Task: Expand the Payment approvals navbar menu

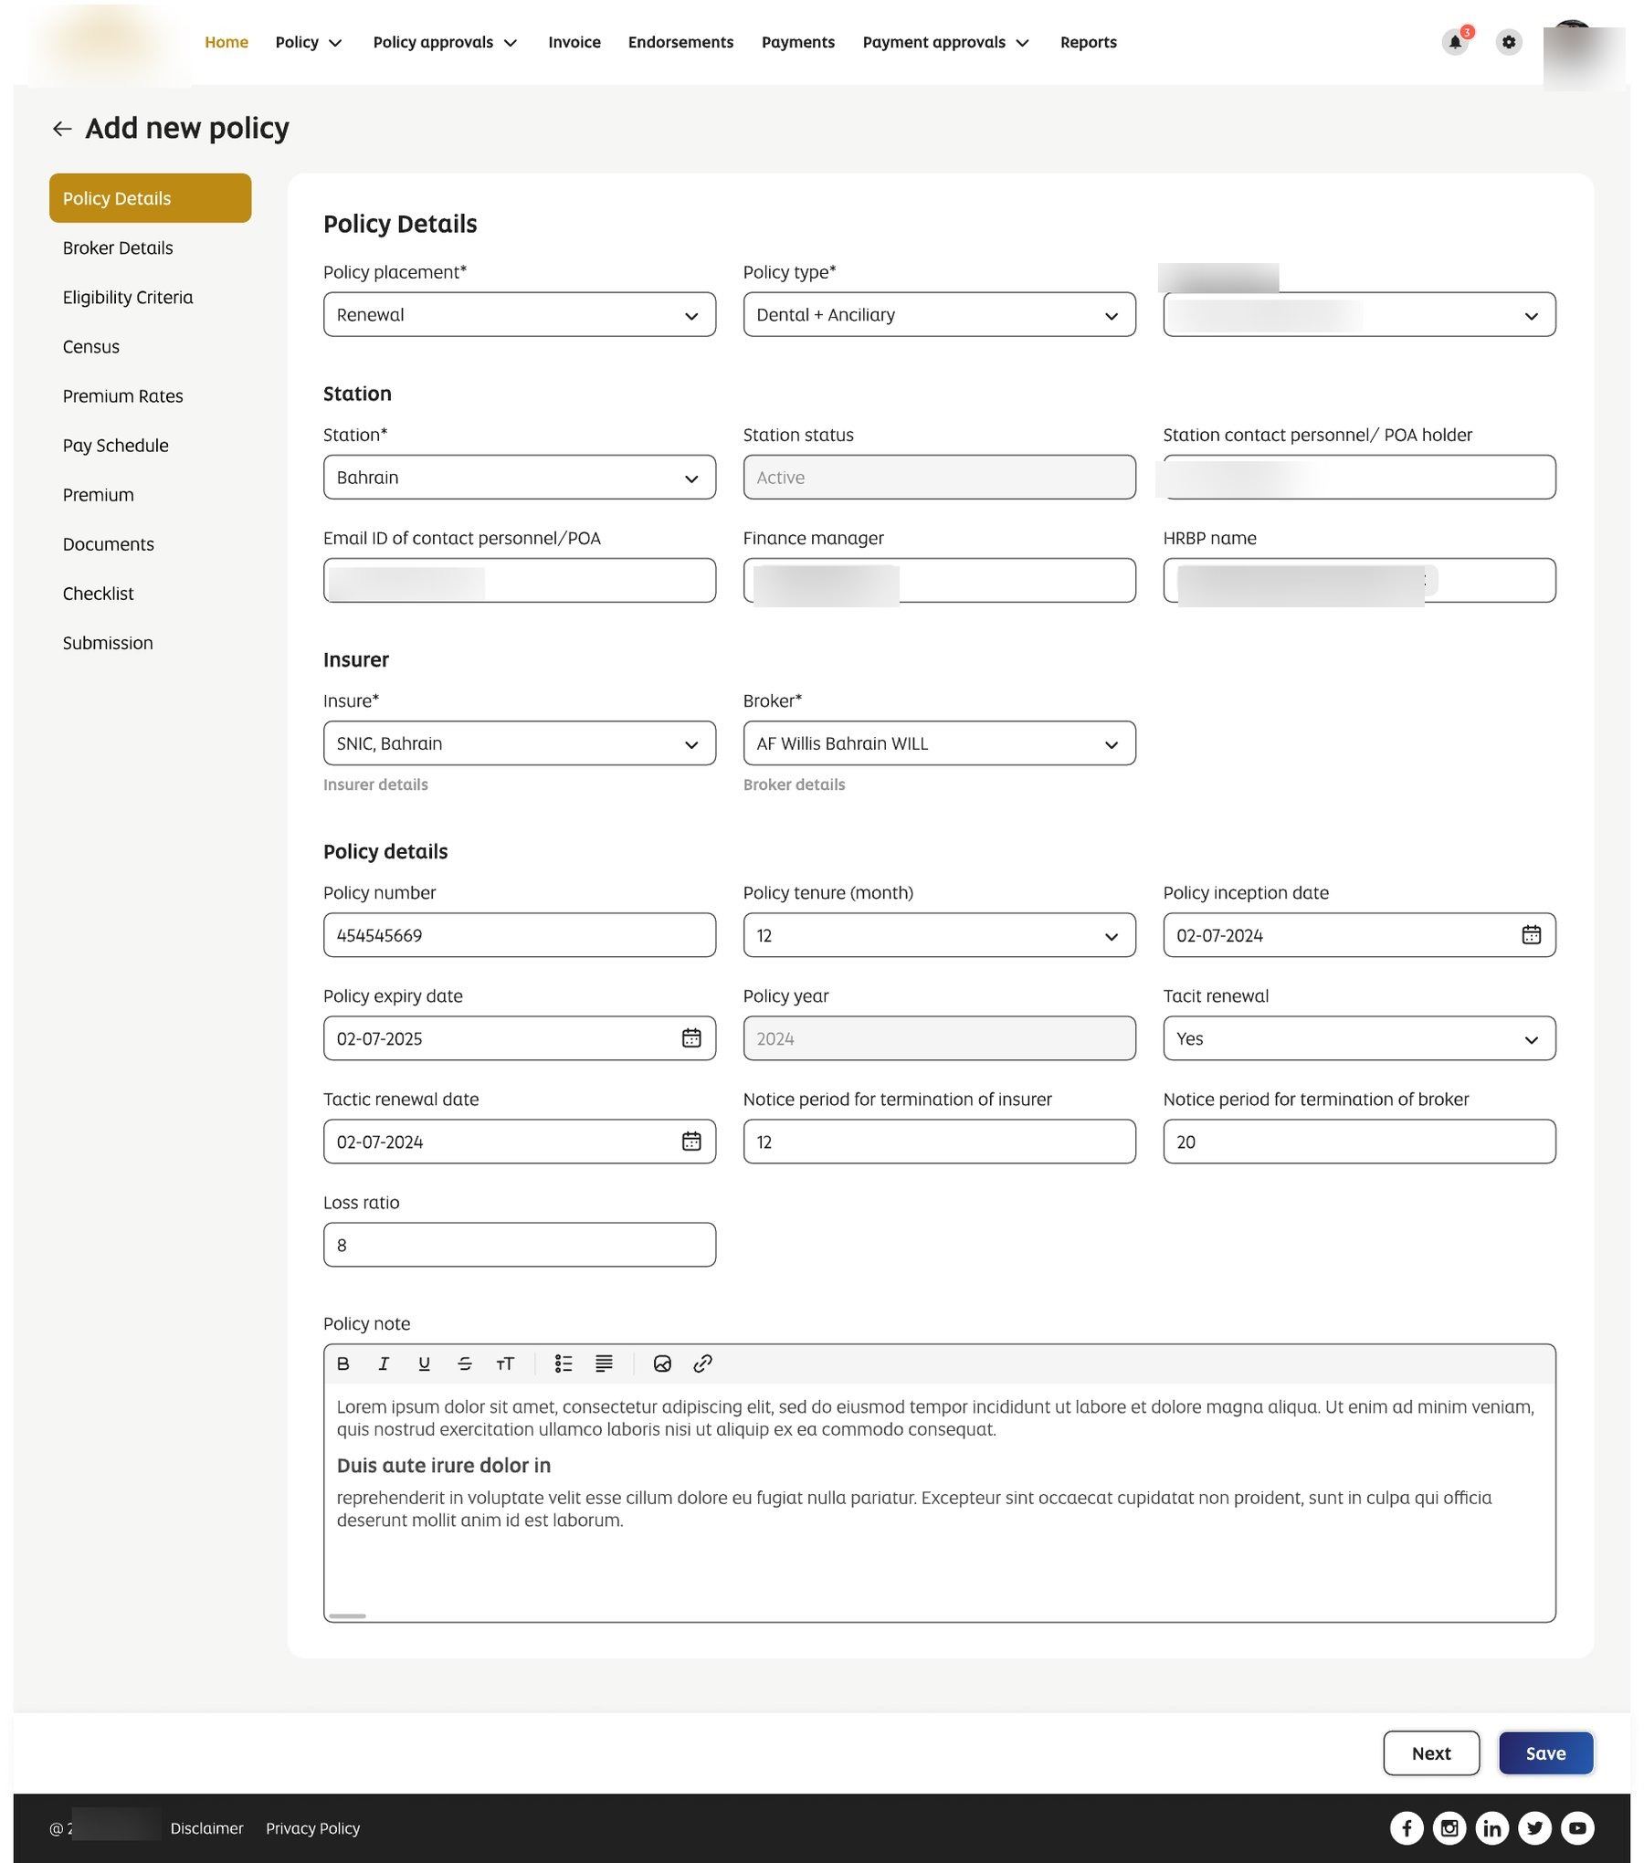Action: [946, 42]
